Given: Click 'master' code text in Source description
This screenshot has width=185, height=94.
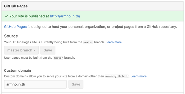Looking at the screenshot, I should click(x=88, y=42).
